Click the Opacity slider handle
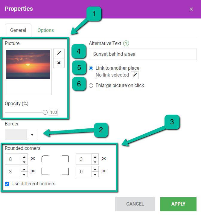 coord(45,112)
